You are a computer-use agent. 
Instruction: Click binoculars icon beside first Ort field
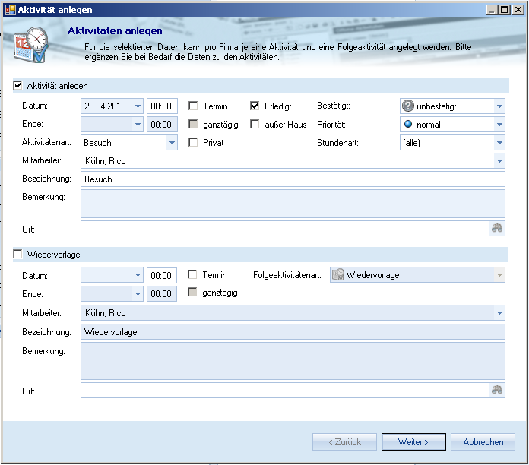point(497,229)
